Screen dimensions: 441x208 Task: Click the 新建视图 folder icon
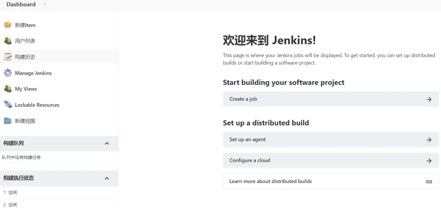[8, 121]
